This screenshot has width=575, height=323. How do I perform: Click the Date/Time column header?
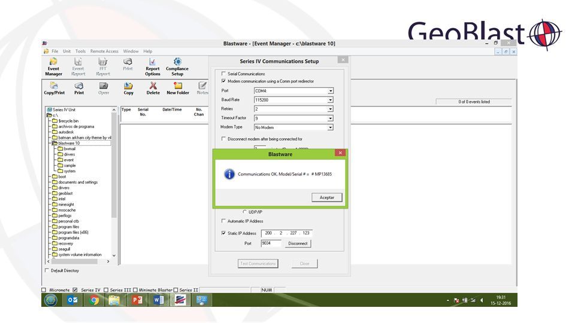pos(172,109)
